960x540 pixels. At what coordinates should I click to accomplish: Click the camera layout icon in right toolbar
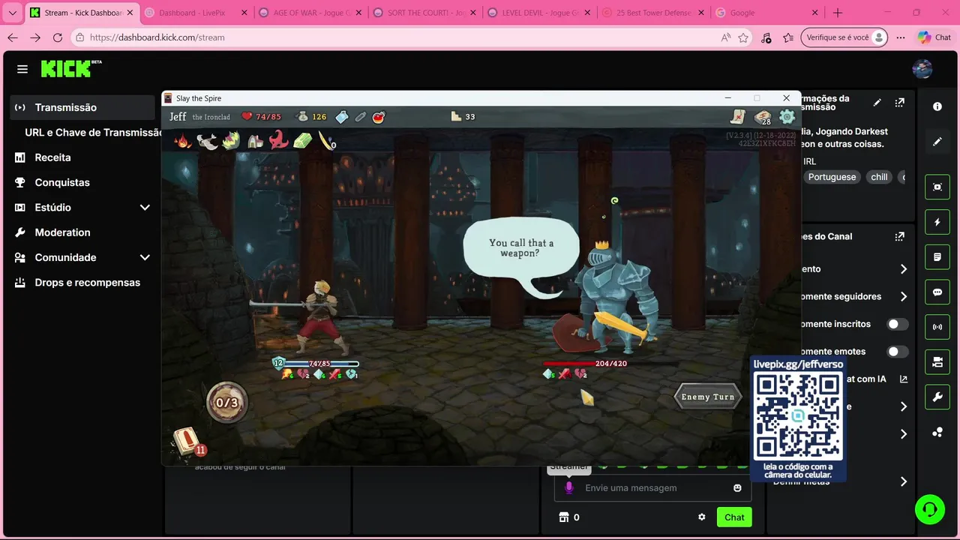tap(937, 362)
